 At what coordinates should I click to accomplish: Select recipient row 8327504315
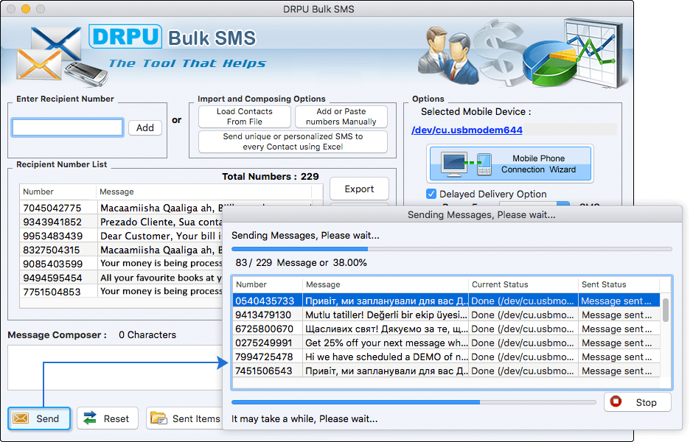pos(121,250)
